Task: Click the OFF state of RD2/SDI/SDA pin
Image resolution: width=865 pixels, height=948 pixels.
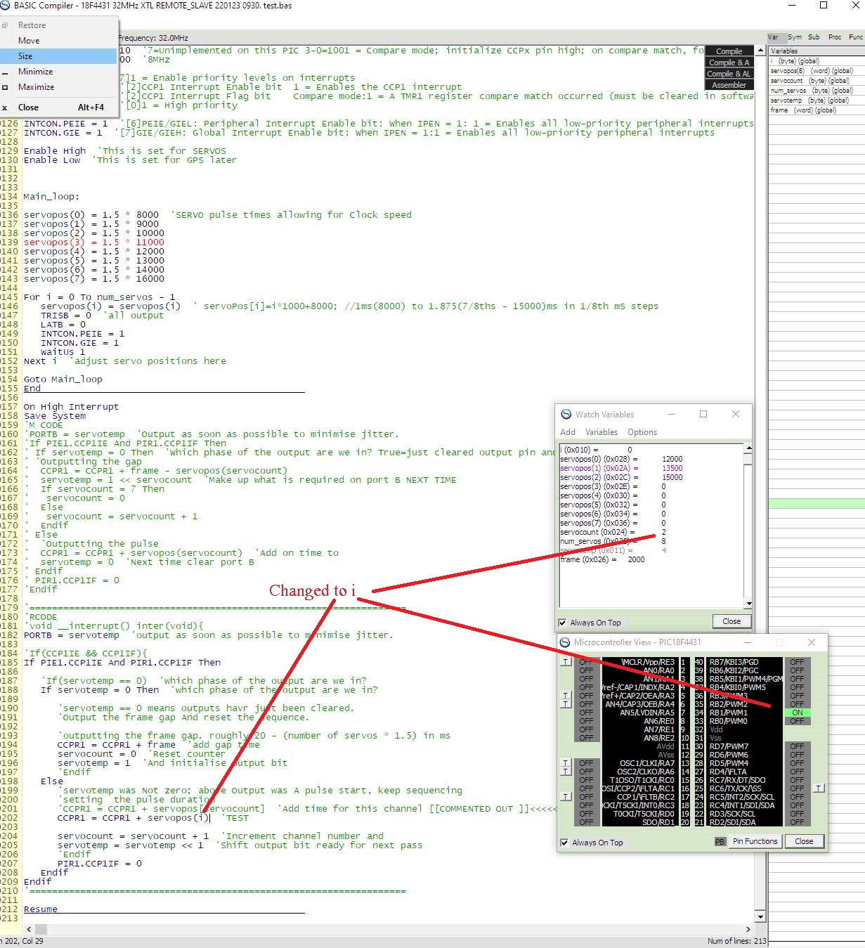Action: 798,822
